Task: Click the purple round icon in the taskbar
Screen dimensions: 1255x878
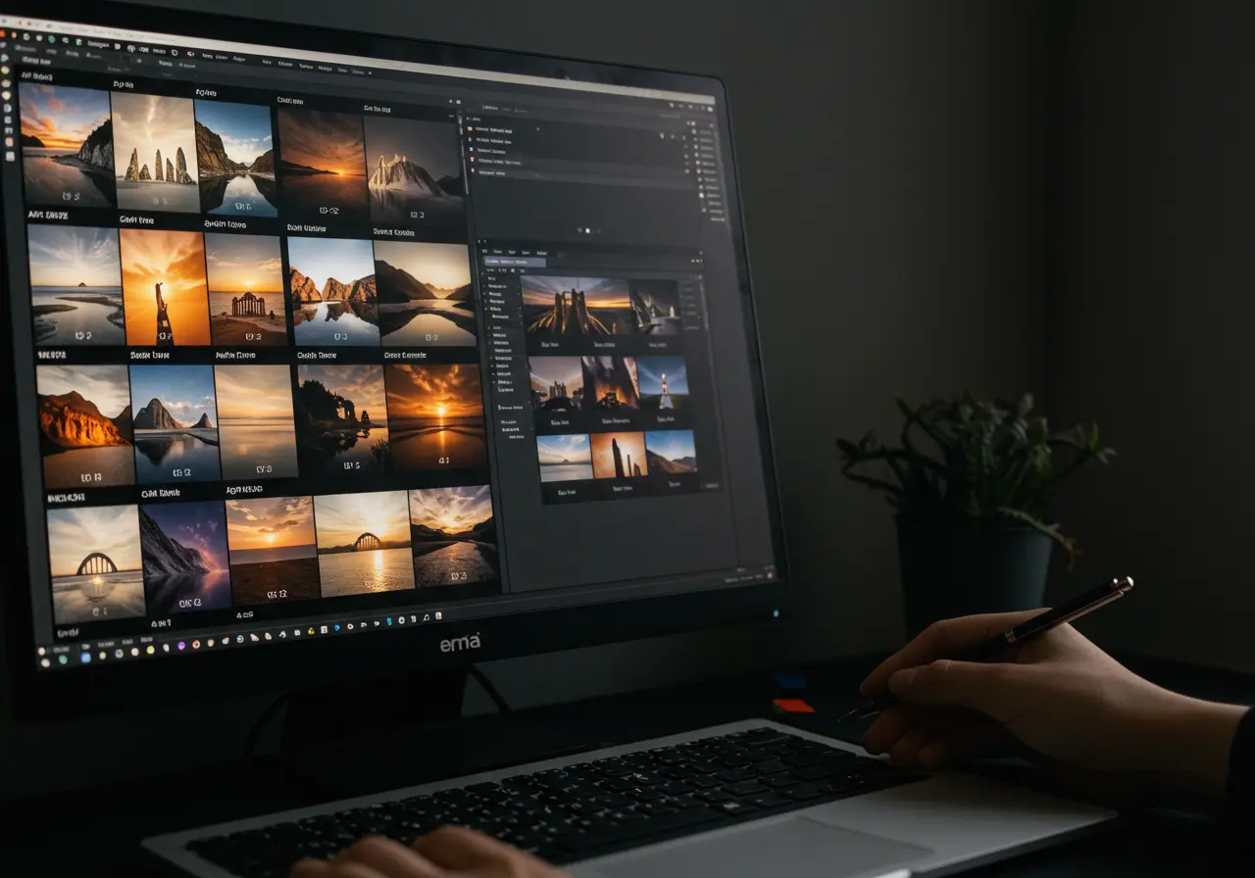Action: (x=181, y=644)
